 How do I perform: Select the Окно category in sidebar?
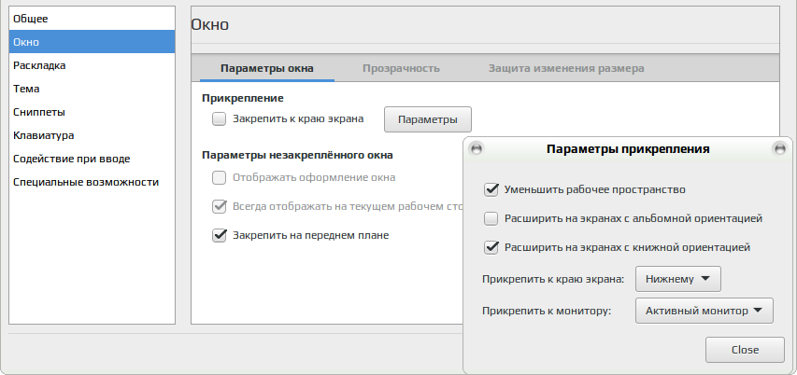click(92, 42)
